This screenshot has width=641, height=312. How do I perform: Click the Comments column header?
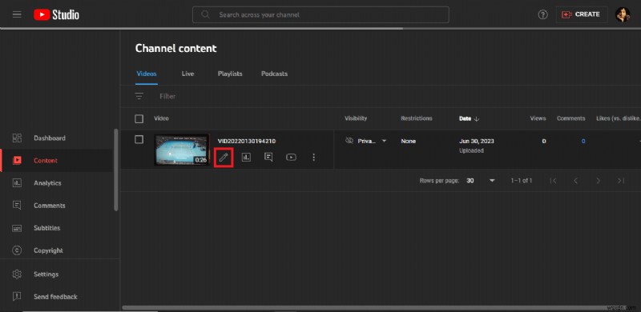(x=570, y=118)
